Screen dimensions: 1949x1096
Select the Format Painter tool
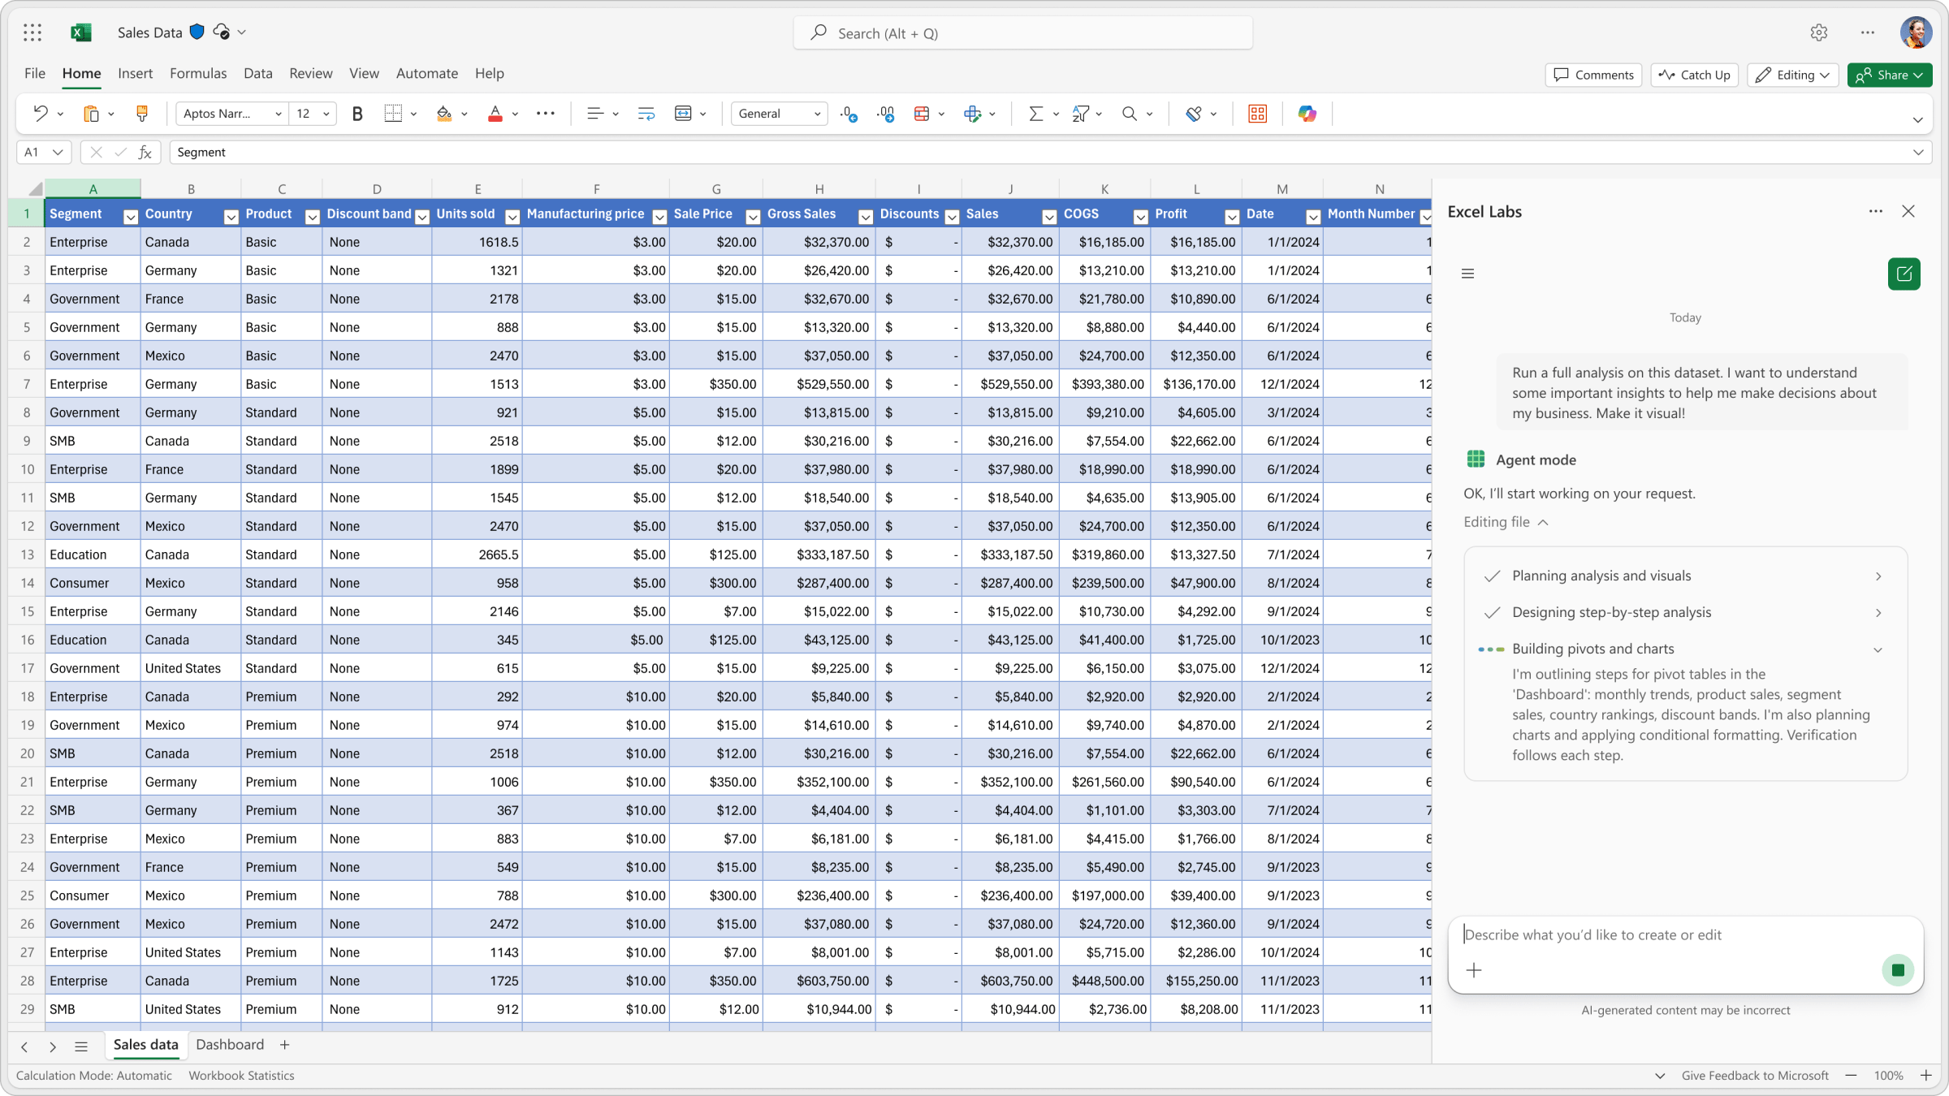pyautogui.click(x=142, y=114)
